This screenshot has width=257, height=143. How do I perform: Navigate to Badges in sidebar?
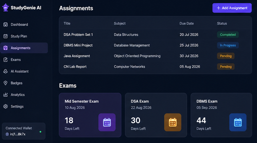click(x=24, y=83)
